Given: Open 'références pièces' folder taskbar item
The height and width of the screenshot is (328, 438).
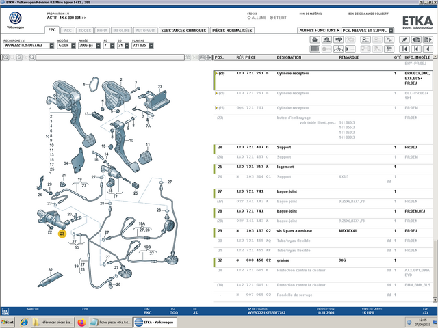Looking at the screenshot, I should pos(53,322).
